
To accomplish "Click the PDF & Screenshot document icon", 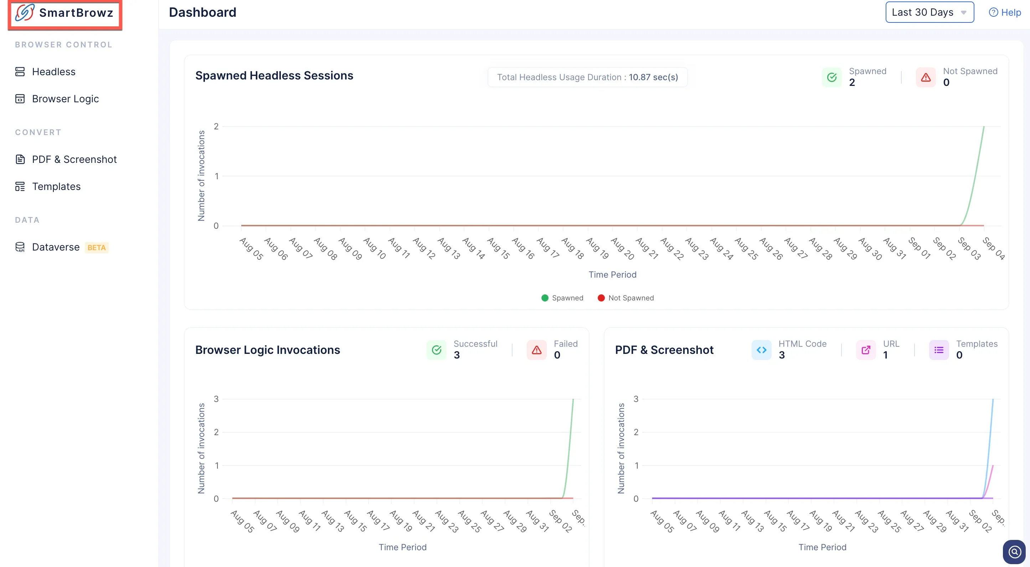I will pyautogui.click(x=20, y=159).
